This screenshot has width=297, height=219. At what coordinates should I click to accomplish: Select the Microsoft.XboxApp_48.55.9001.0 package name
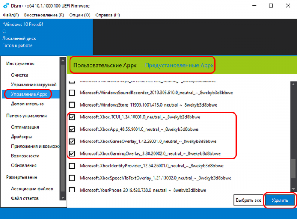139,129
